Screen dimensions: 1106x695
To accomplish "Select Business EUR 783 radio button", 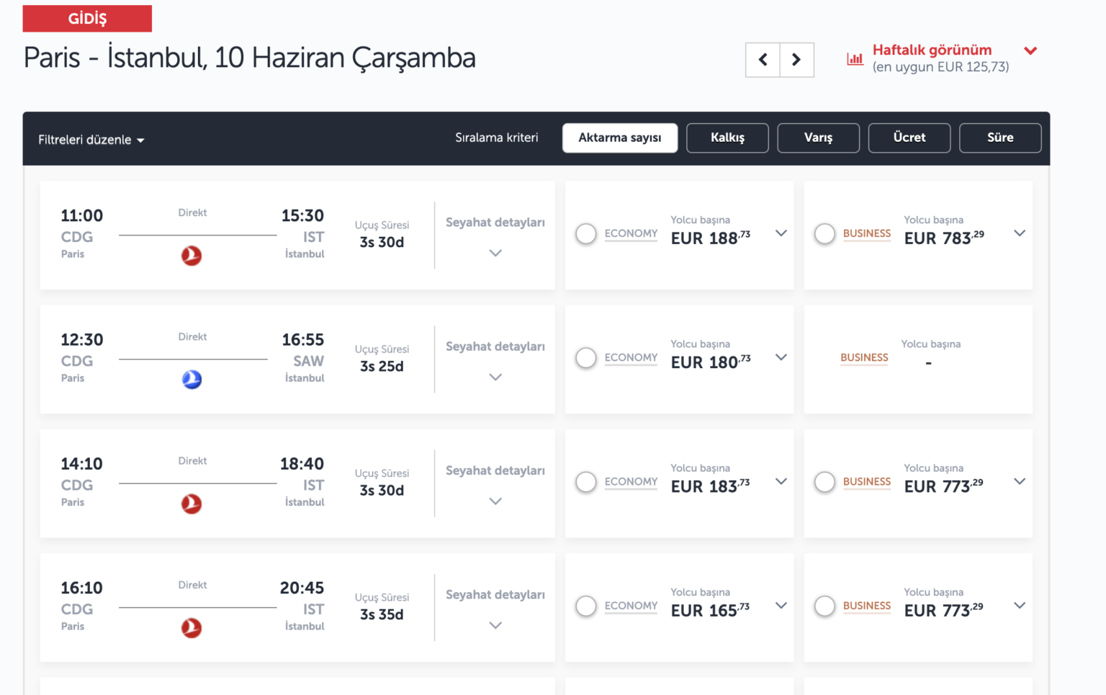I will click(x=824, y=234).
